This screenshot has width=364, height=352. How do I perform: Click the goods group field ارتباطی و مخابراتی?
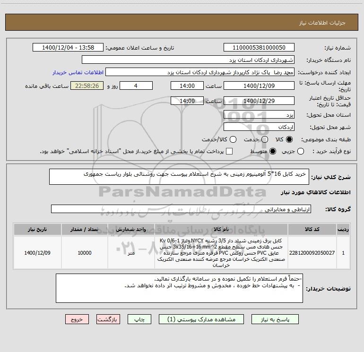(181, 209)
